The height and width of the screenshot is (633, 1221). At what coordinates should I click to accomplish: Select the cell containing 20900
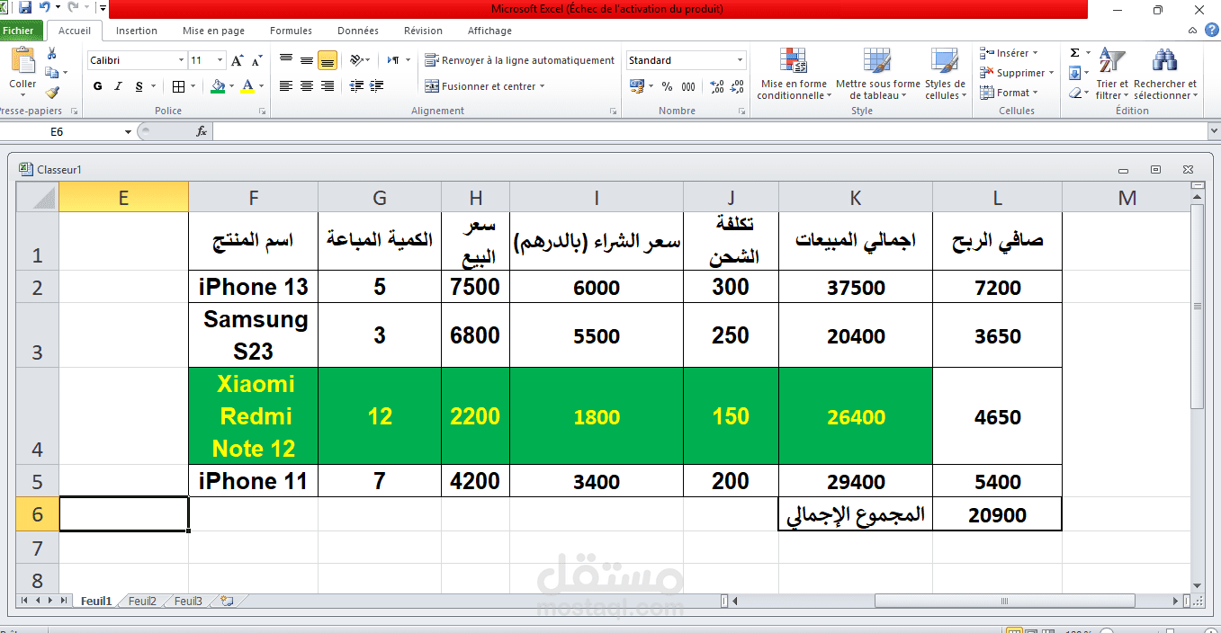tap(997, 514)
